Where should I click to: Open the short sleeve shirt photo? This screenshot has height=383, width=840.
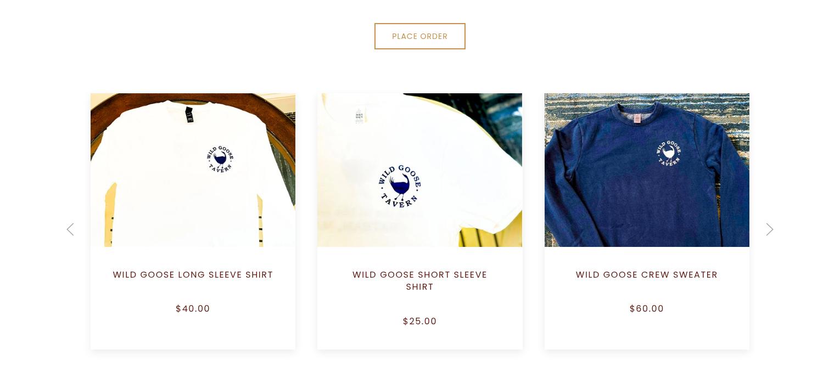[x=419, y=170]
